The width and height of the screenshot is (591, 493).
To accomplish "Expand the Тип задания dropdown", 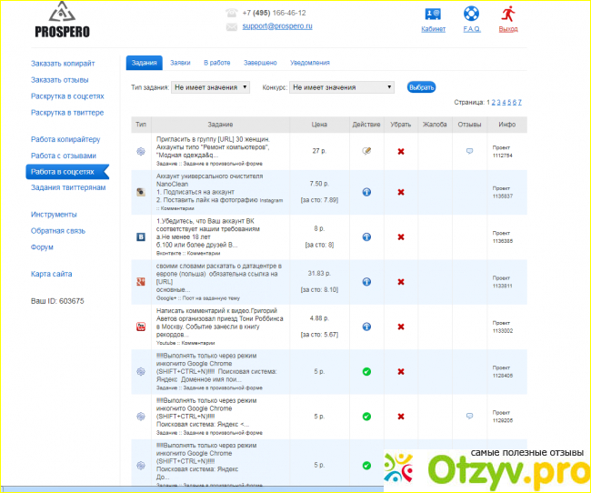I will pyautogui.click(x=210, y=87).
